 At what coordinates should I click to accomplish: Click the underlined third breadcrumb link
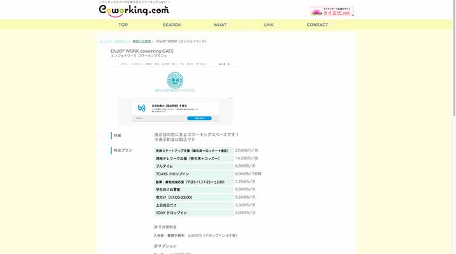point(142,41)
